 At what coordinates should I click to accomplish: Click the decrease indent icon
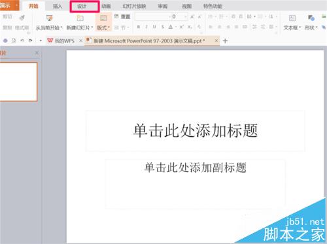[233, 16]
